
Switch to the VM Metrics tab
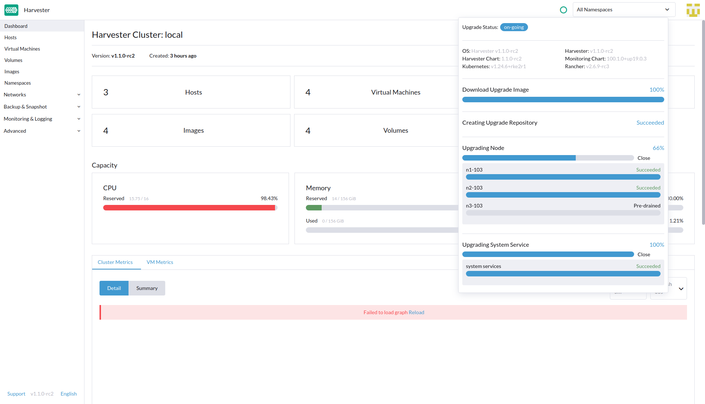160,262
